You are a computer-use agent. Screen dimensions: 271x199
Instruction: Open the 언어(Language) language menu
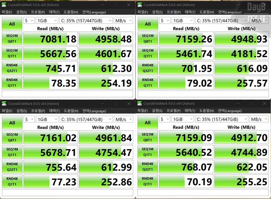click(x=93, y=12)
